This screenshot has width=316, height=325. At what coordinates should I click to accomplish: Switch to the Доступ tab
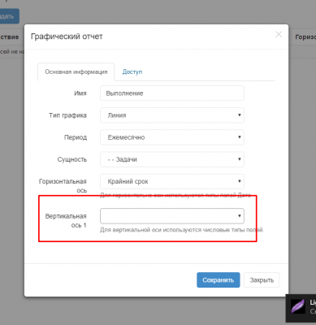coord(132,71)
